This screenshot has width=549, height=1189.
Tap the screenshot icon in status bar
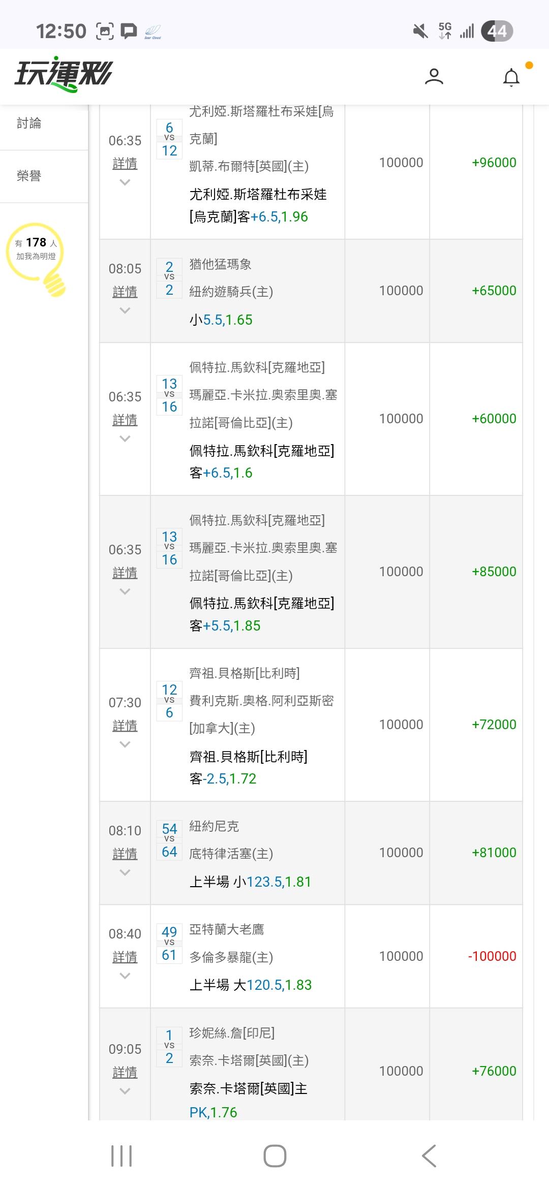coord(105,32)
